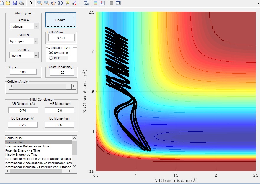Click the Steps input field

click(x=23, y=72)
